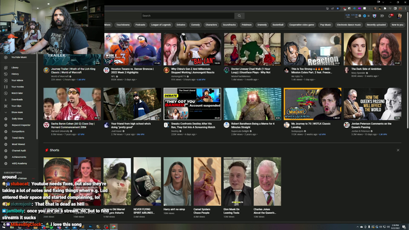Open the notifications bell
Viewport: 409px width, 230px height.
click(390, 16)
